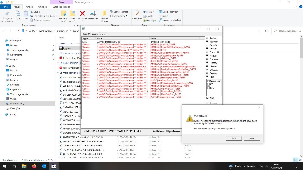
Task: Click Copier le chemin d'accès
Action: click(43, 16)
